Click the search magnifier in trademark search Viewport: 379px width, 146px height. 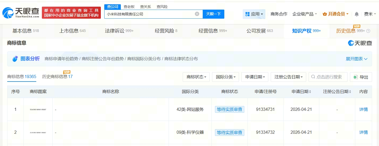[x=313, y=77]
